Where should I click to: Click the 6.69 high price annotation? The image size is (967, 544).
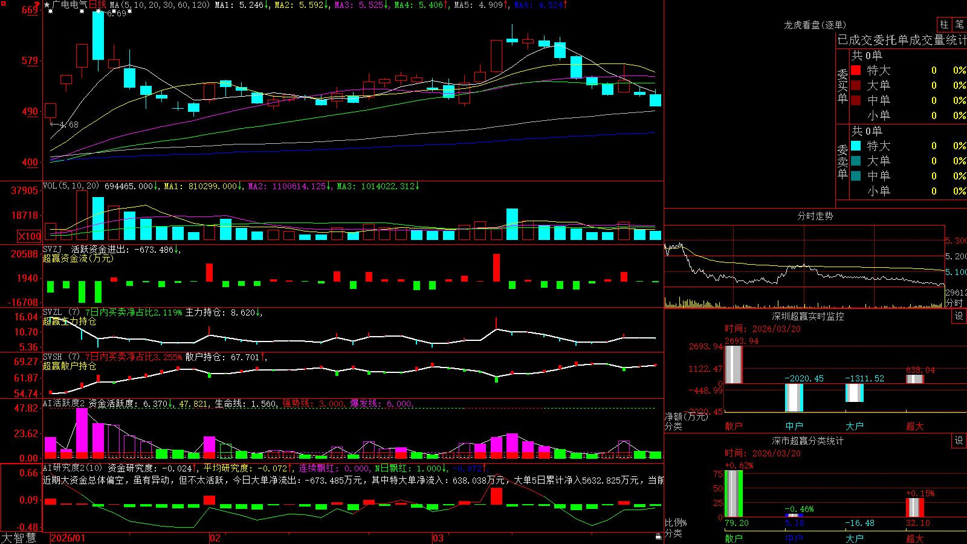[x=117, y=13]
